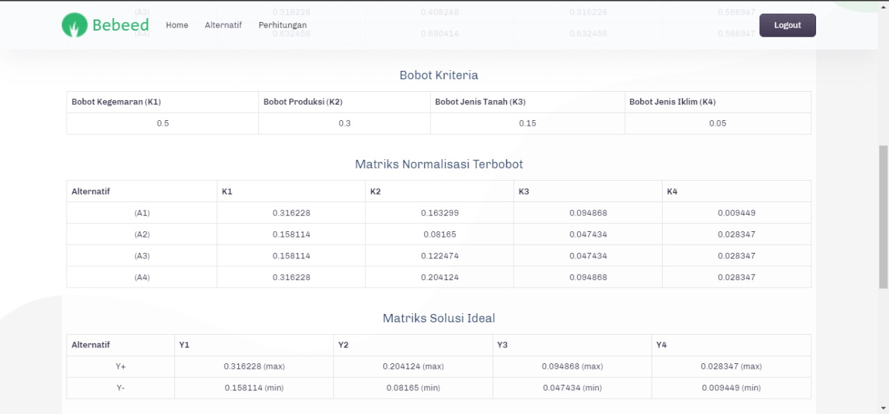Open the Perhitungan page
This screenshot has height=414, width=889.
(x=283, y=25)
